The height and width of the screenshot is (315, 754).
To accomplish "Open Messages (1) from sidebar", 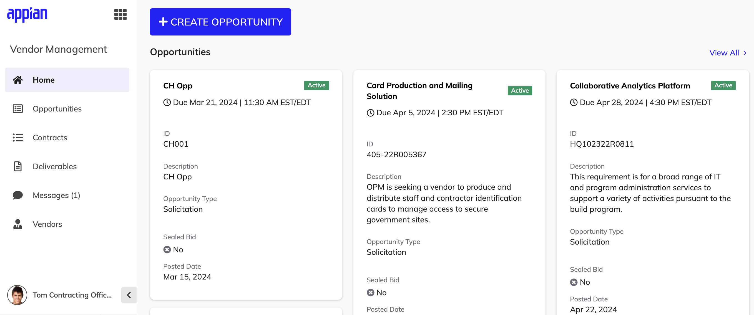I will pyautogui.click(x=67, y=195).
